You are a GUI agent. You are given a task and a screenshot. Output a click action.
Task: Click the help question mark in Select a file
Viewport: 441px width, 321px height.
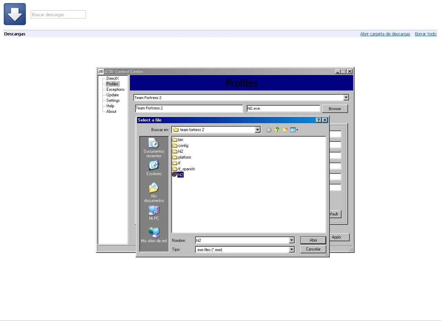[x=318, y=120]
